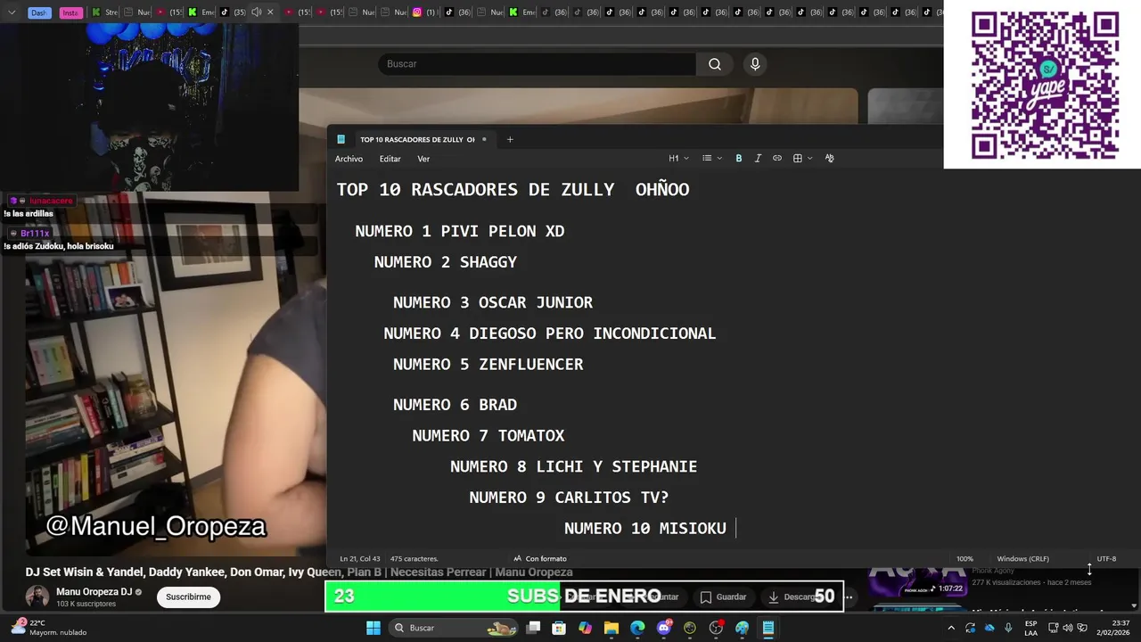
Task: Switch to the Dash browser tab group
Action: [39, 12]
